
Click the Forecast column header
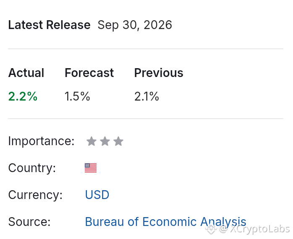(x=89, y=73)
